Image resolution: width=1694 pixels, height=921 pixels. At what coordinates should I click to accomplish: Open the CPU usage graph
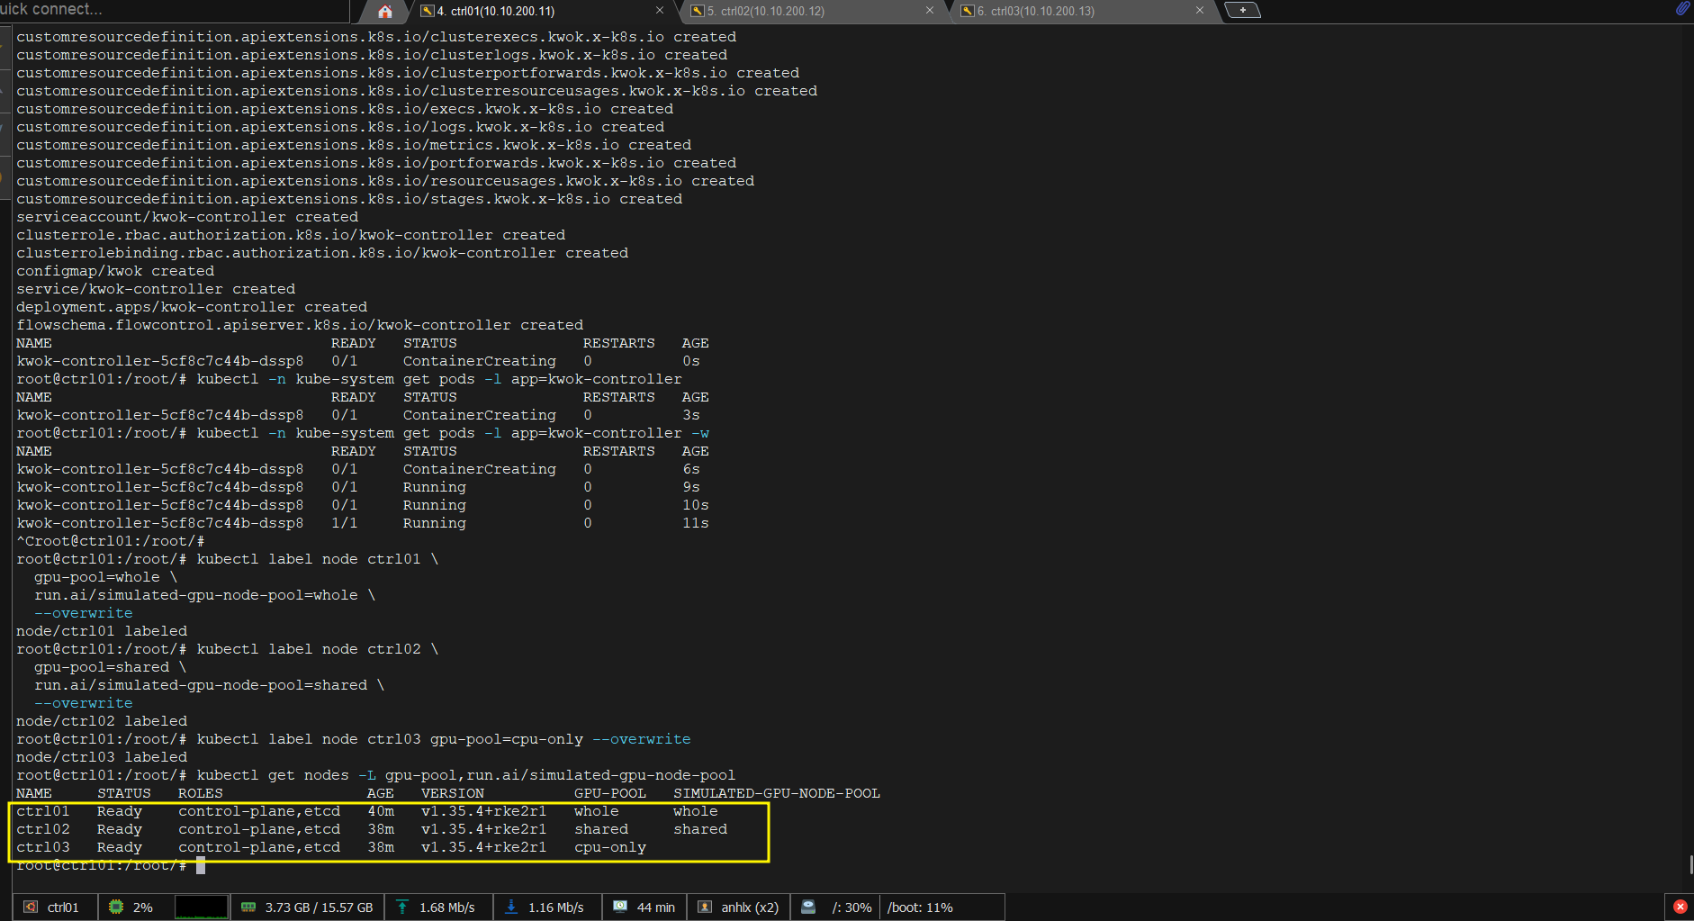click(201, 907)
